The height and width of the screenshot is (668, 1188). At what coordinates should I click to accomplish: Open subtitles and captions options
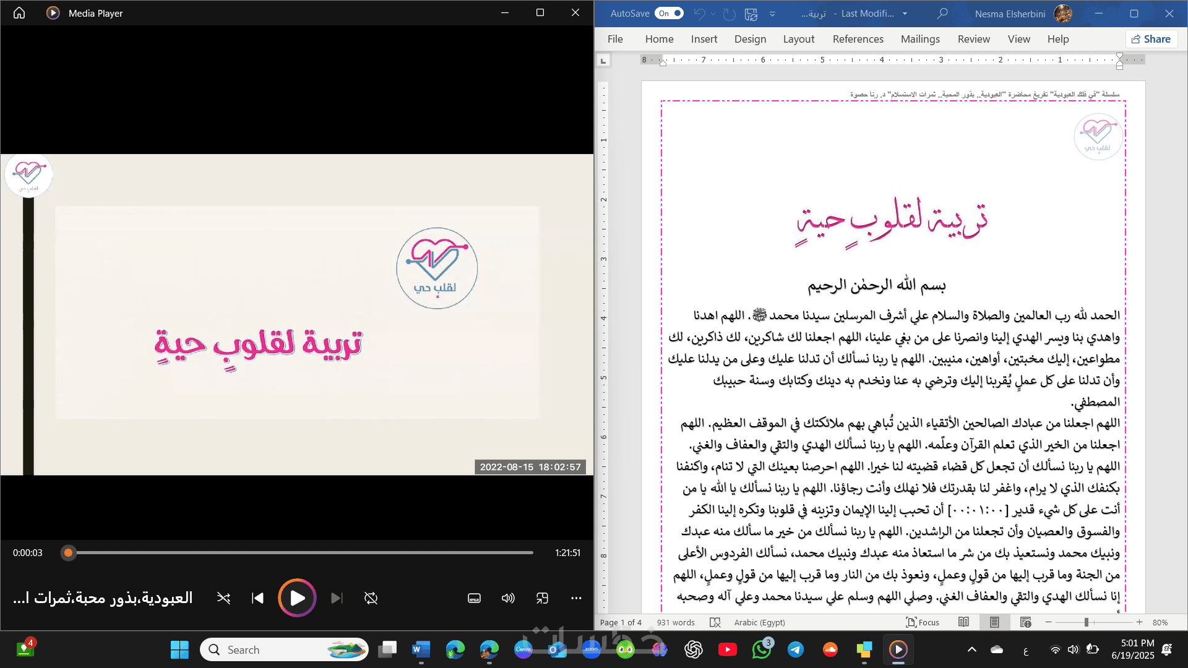[x=474, y=598]
